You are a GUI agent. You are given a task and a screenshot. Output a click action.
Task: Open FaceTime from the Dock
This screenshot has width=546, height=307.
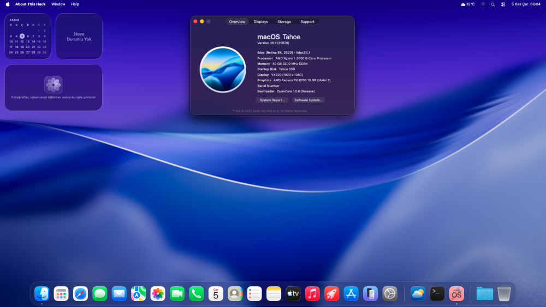tap(177, 294)
